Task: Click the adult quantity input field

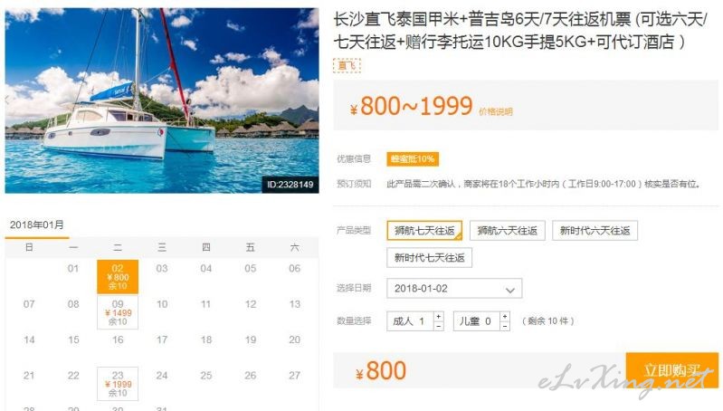Action: pos(410,321)
